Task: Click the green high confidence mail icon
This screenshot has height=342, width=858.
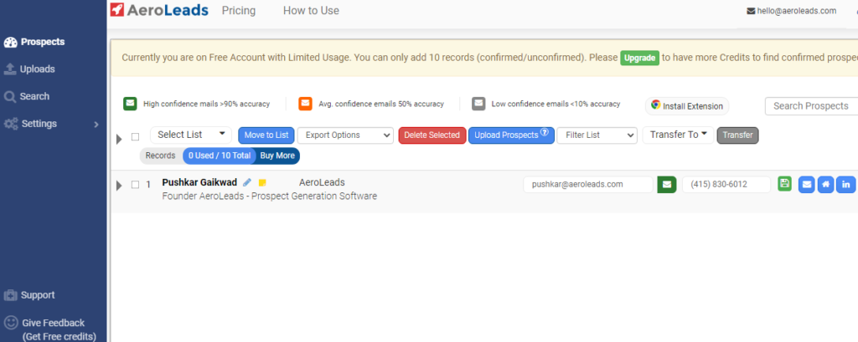Action: [x=130, y=103]
